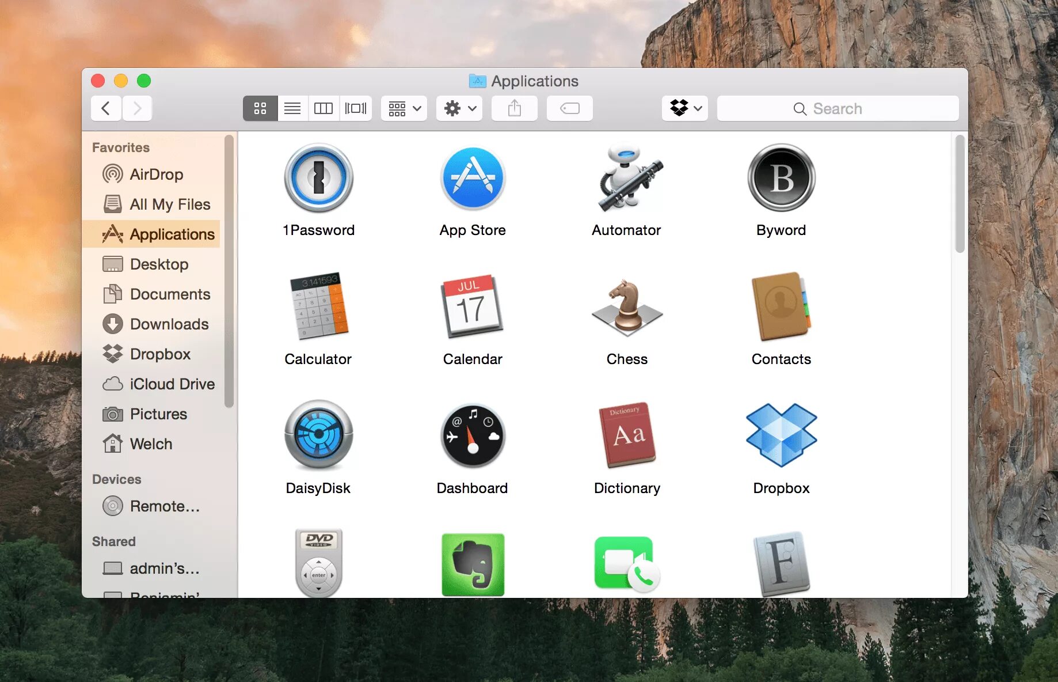Open iCloud Drive in the sidebar
Image resolution: width=1058 pixels, height=682 pixels.
[x=151, y=384]
